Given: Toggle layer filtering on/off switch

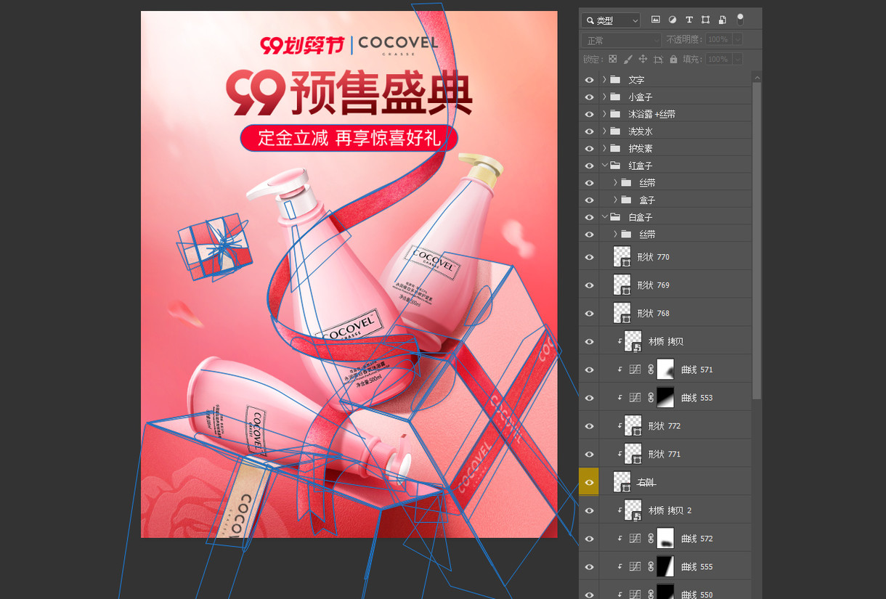Looking at the screenshot, I should (740, 20).
